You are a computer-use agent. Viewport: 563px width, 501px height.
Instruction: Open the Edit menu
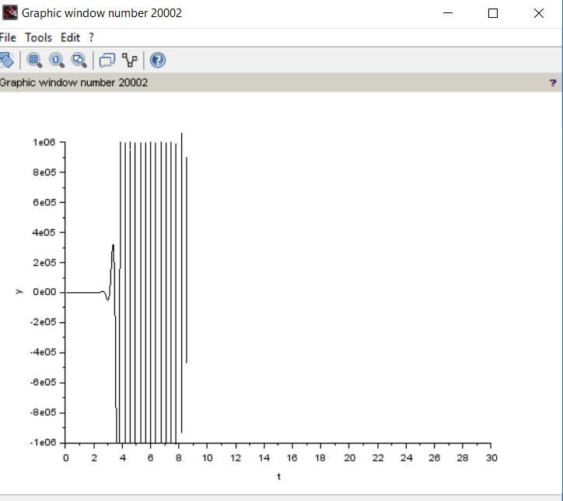click(70, 37)
